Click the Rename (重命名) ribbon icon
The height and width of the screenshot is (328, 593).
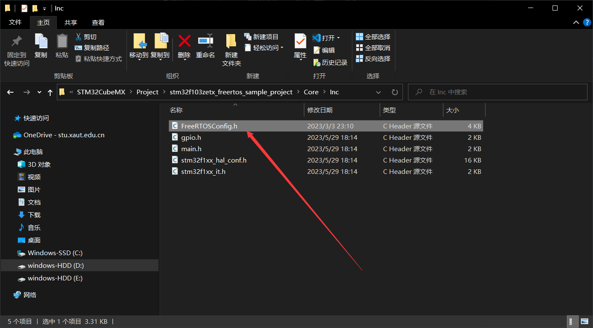click(x=205, y=41)
